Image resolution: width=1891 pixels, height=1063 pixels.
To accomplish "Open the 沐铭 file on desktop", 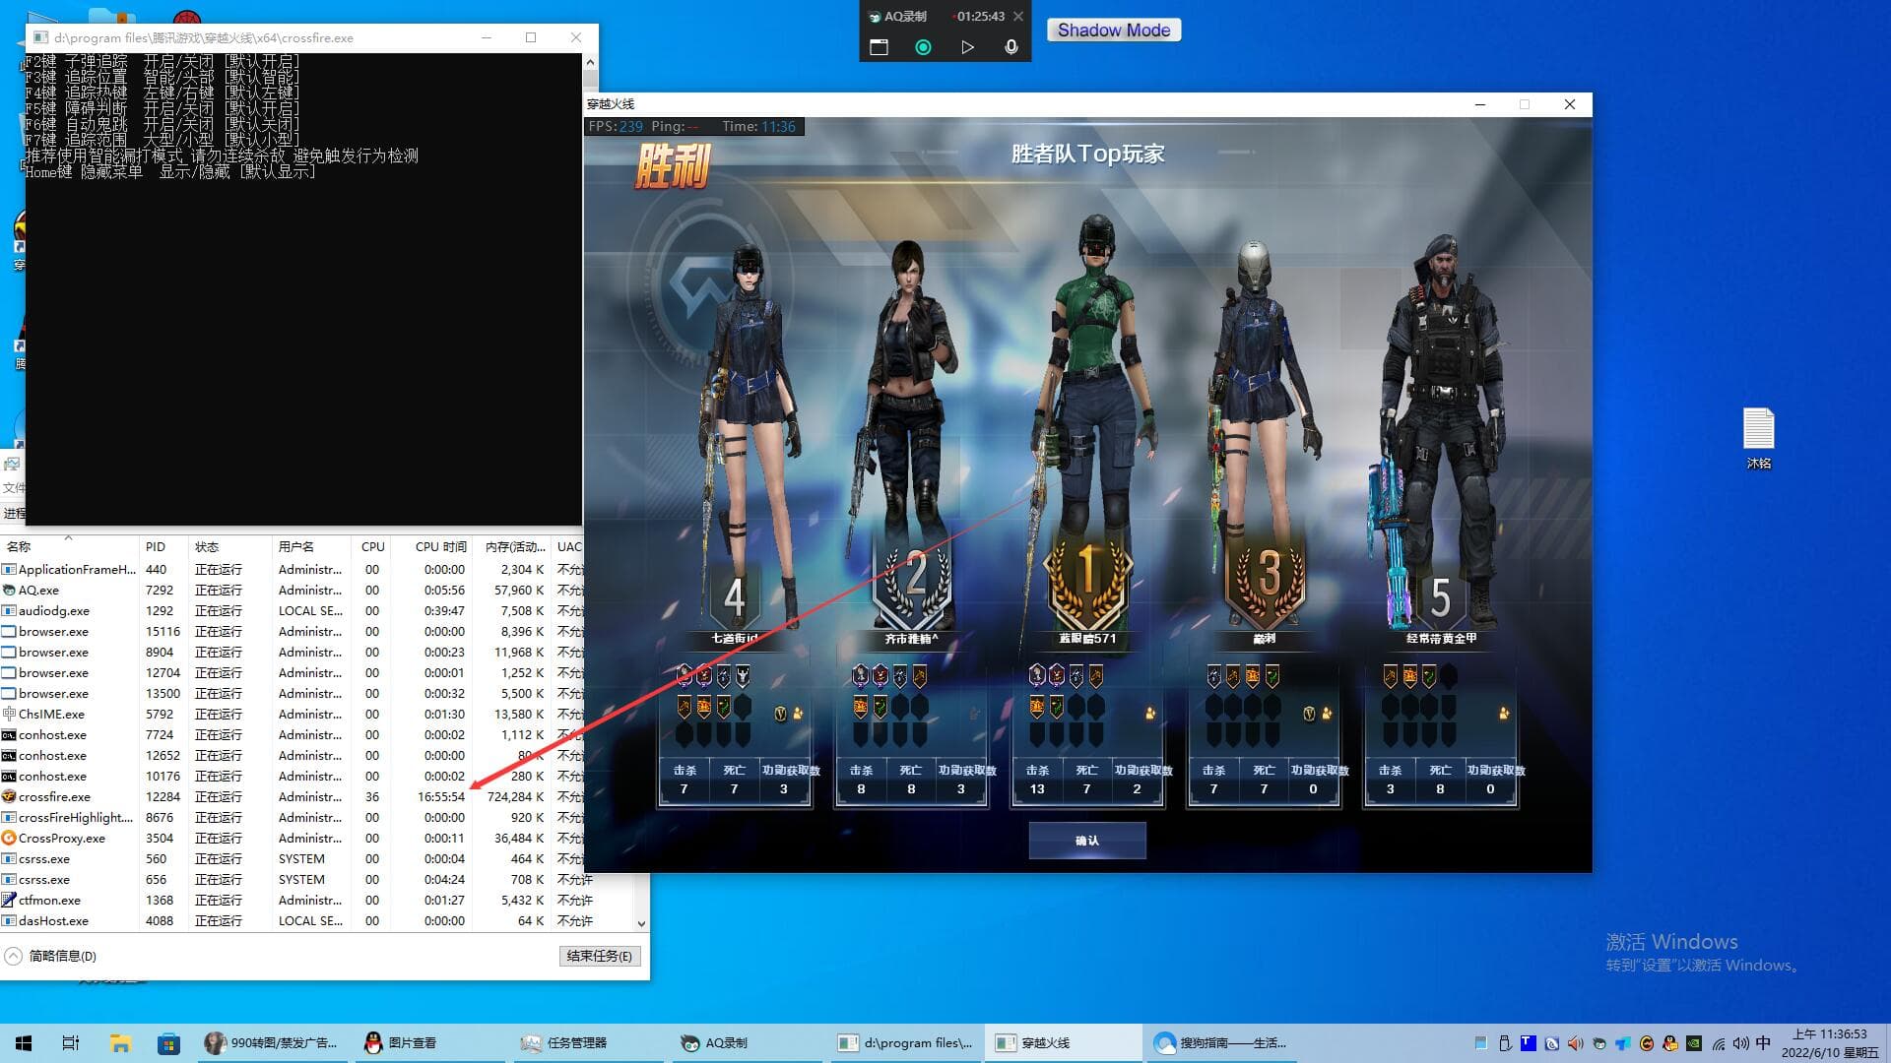I will point(1759,438).
